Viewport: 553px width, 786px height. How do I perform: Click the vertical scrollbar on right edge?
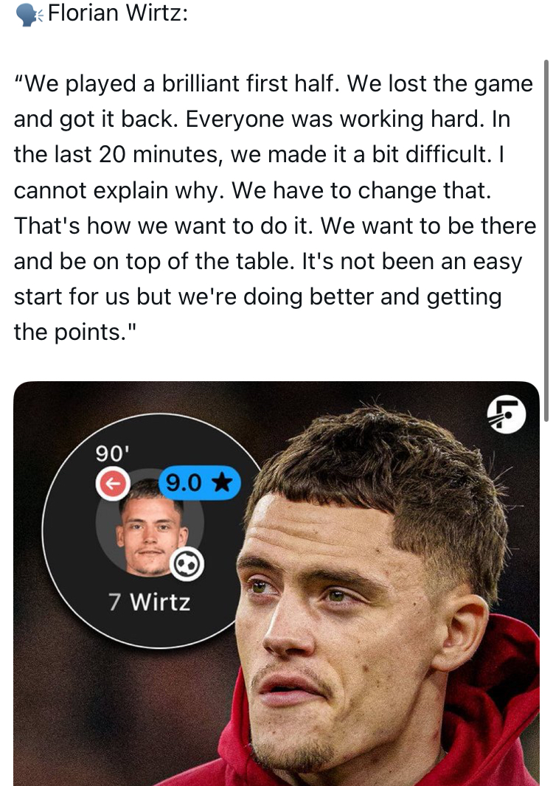[546, 240]
